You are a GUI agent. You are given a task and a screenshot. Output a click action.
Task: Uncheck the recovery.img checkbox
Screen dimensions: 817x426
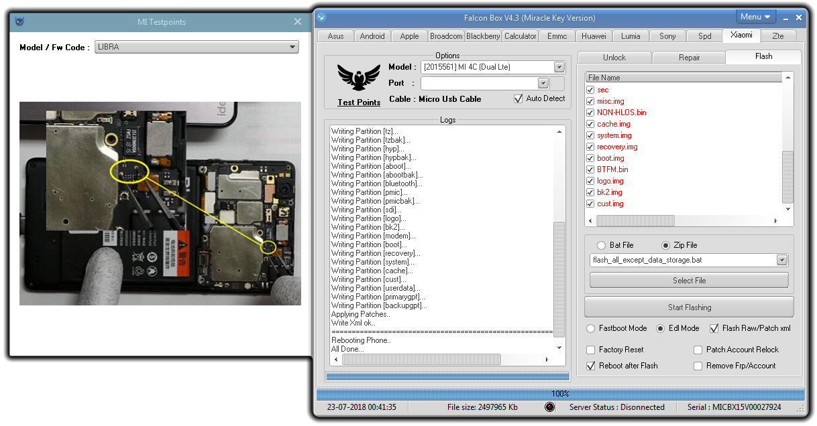coord(590,147)
